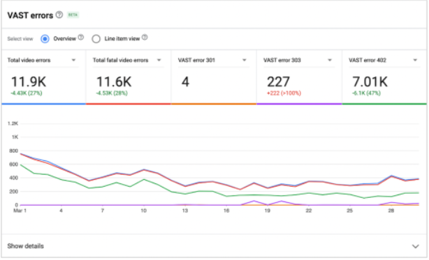The height and width of the screenshot is (260, 429).
Task: Click the Mar 1 x-axis date label
Action: 20,211
